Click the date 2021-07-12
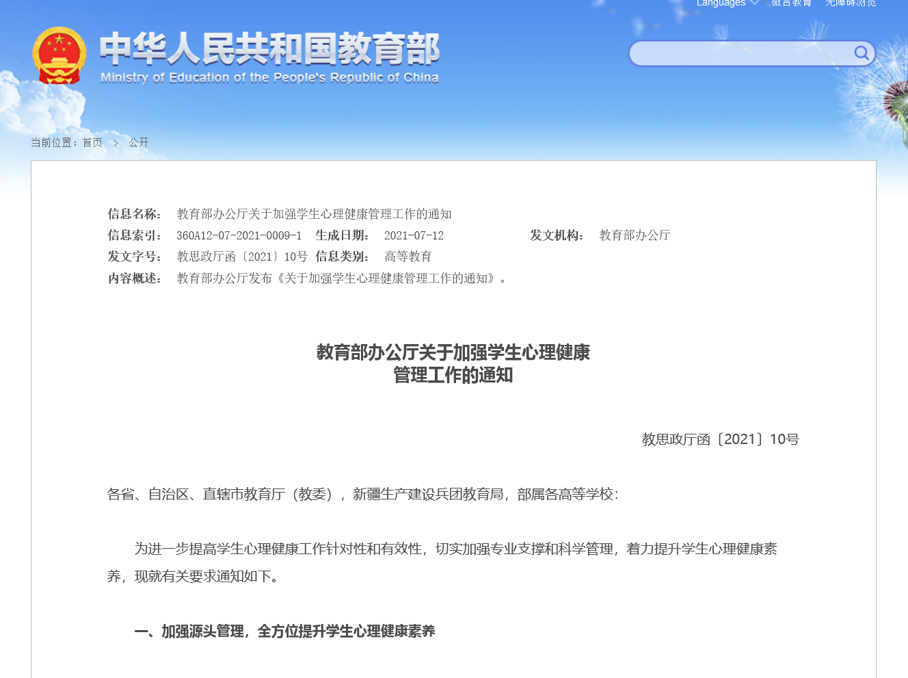This screenshot has height=678, width=908. [x=414, y=235]
